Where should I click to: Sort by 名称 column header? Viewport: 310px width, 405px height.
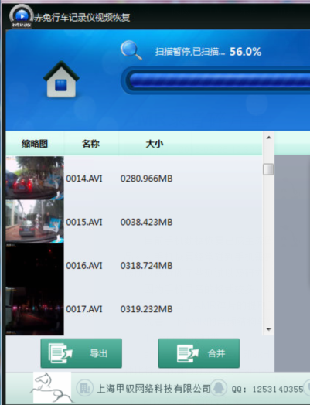(90, 143)
